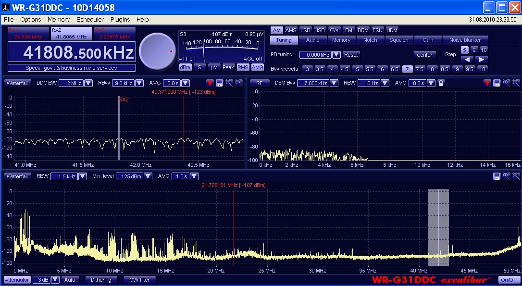522x286 pixels.
Task: Open the attenuator 3 dB dropdown
Action: click(55, 280)
